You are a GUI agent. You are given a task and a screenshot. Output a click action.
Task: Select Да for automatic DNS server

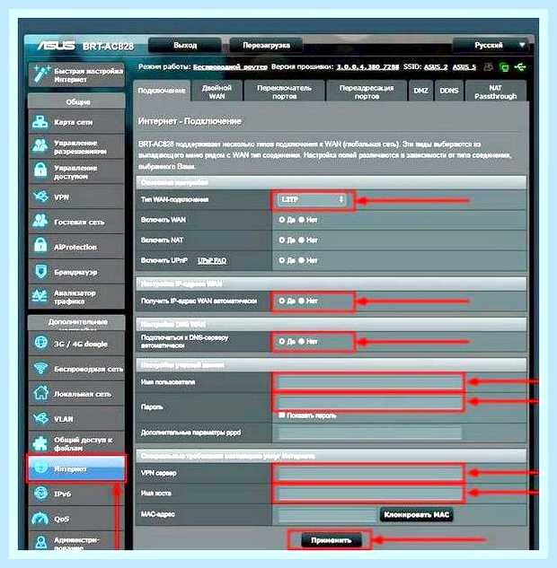(x=282, y=341)
